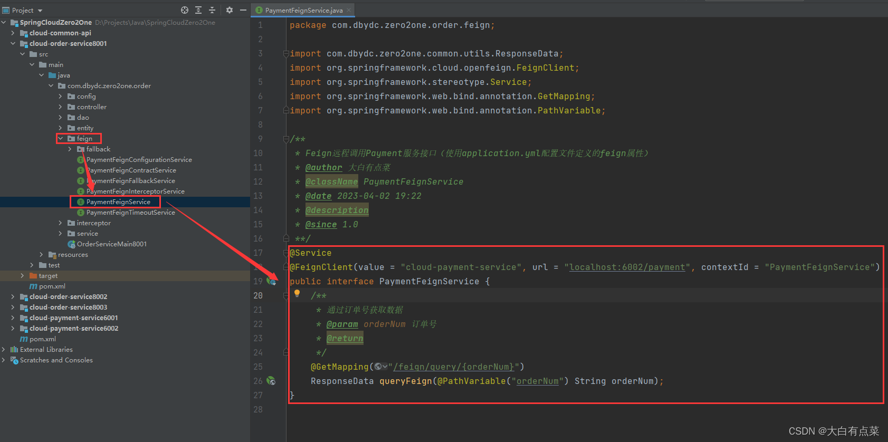The image size is (888, 442).
Task: Expand the config package
Action: pos(61,97)
